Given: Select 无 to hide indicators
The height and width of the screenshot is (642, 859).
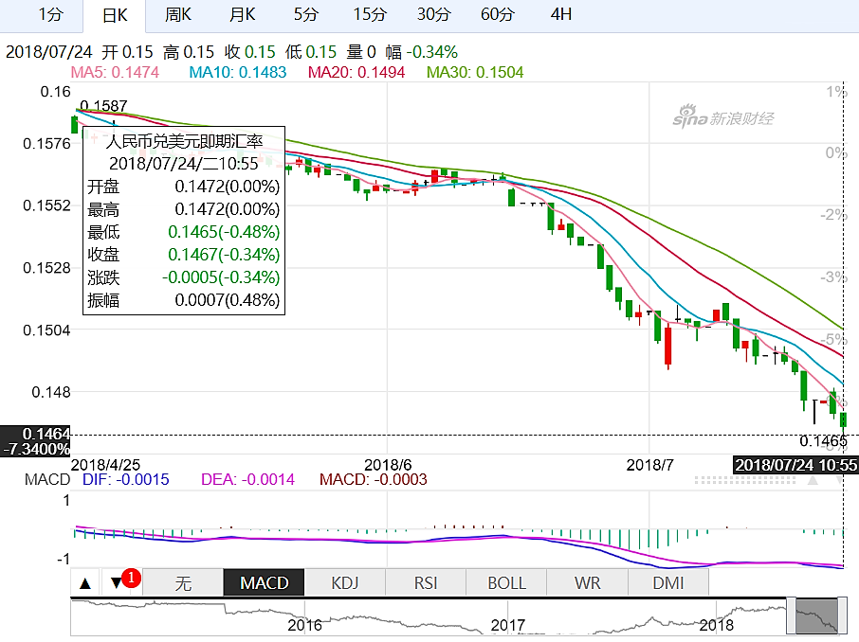Looking at the screenshot, I should click(x=183, y=583).
